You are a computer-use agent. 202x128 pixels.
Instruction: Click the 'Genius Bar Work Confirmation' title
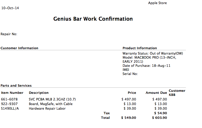[93, 19]
